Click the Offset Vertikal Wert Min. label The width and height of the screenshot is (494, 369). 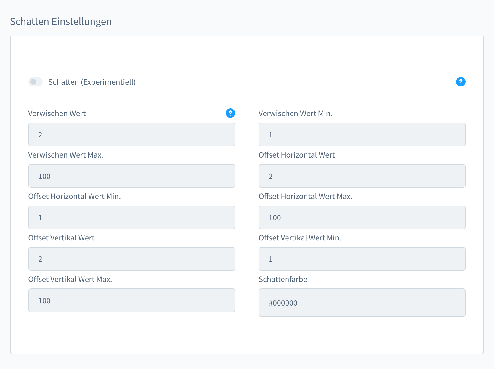click(x=300, y=238)
